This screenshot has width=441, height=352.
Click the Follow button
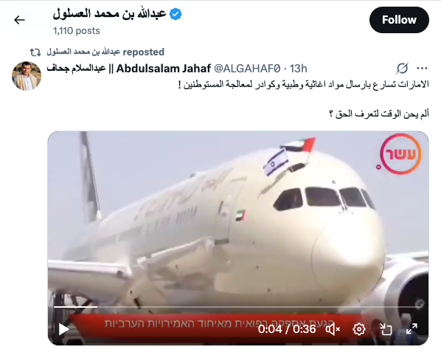click(399, 20)
